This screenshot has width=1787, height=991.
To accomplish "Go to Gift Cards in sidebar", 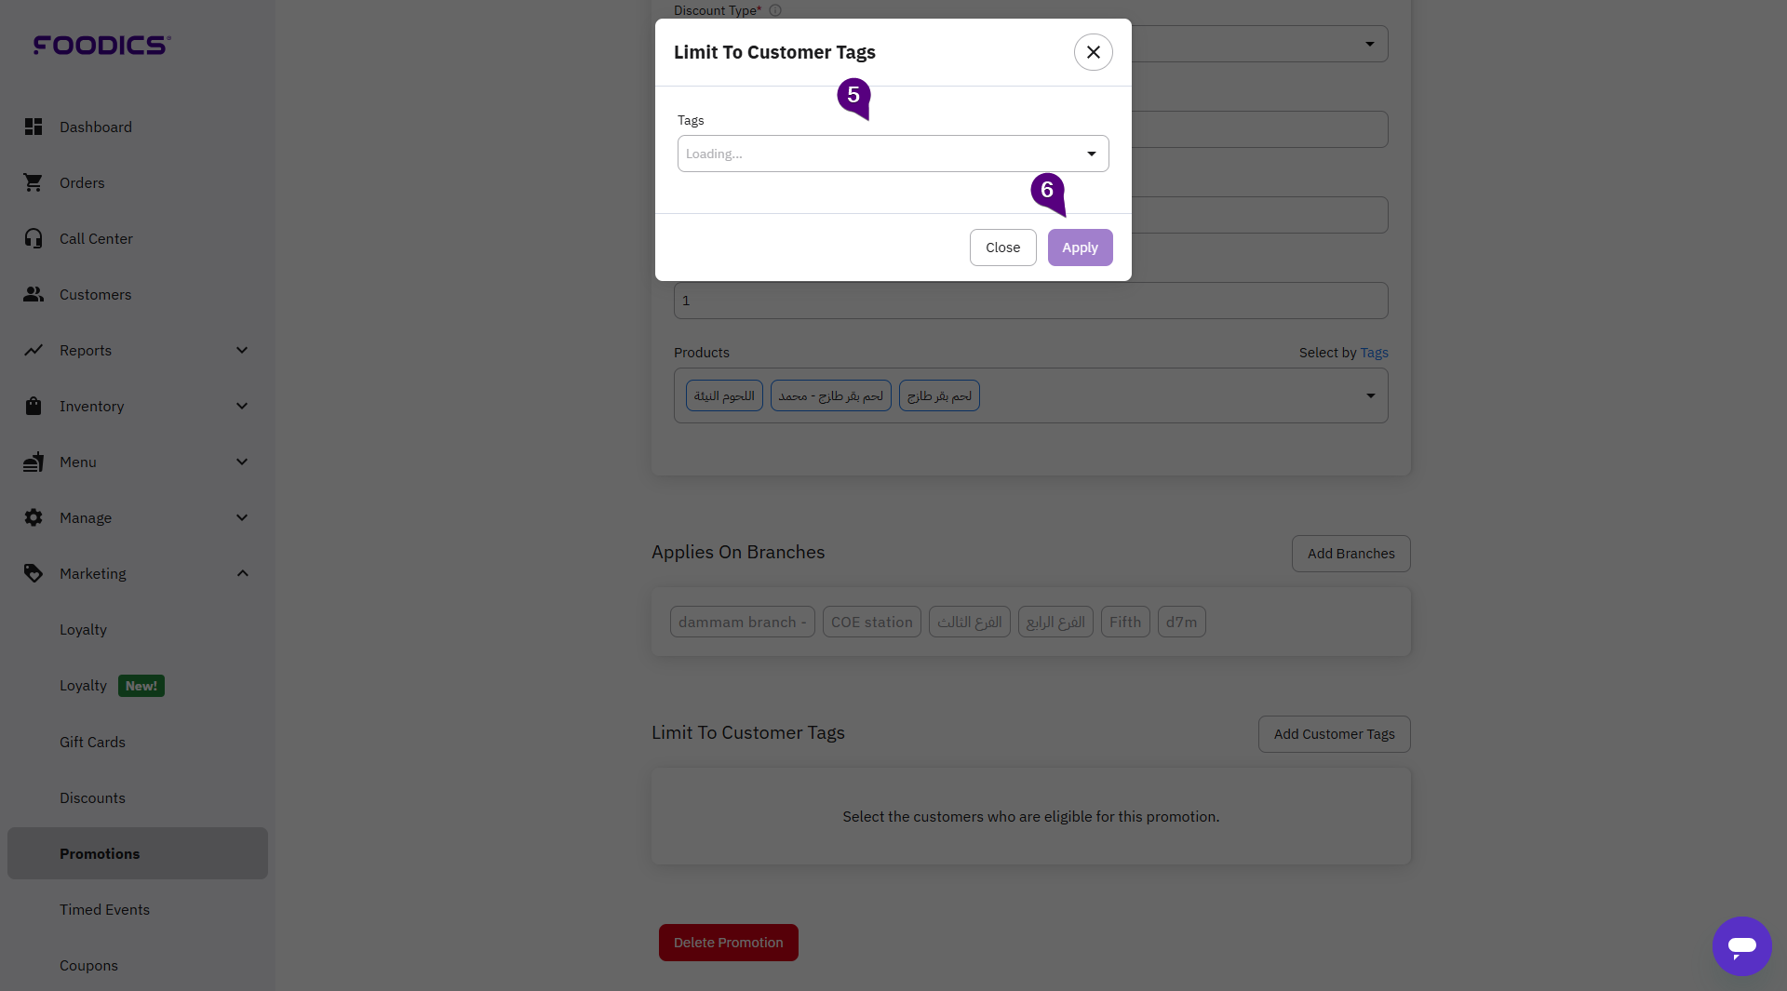I will tap(92, 742).
